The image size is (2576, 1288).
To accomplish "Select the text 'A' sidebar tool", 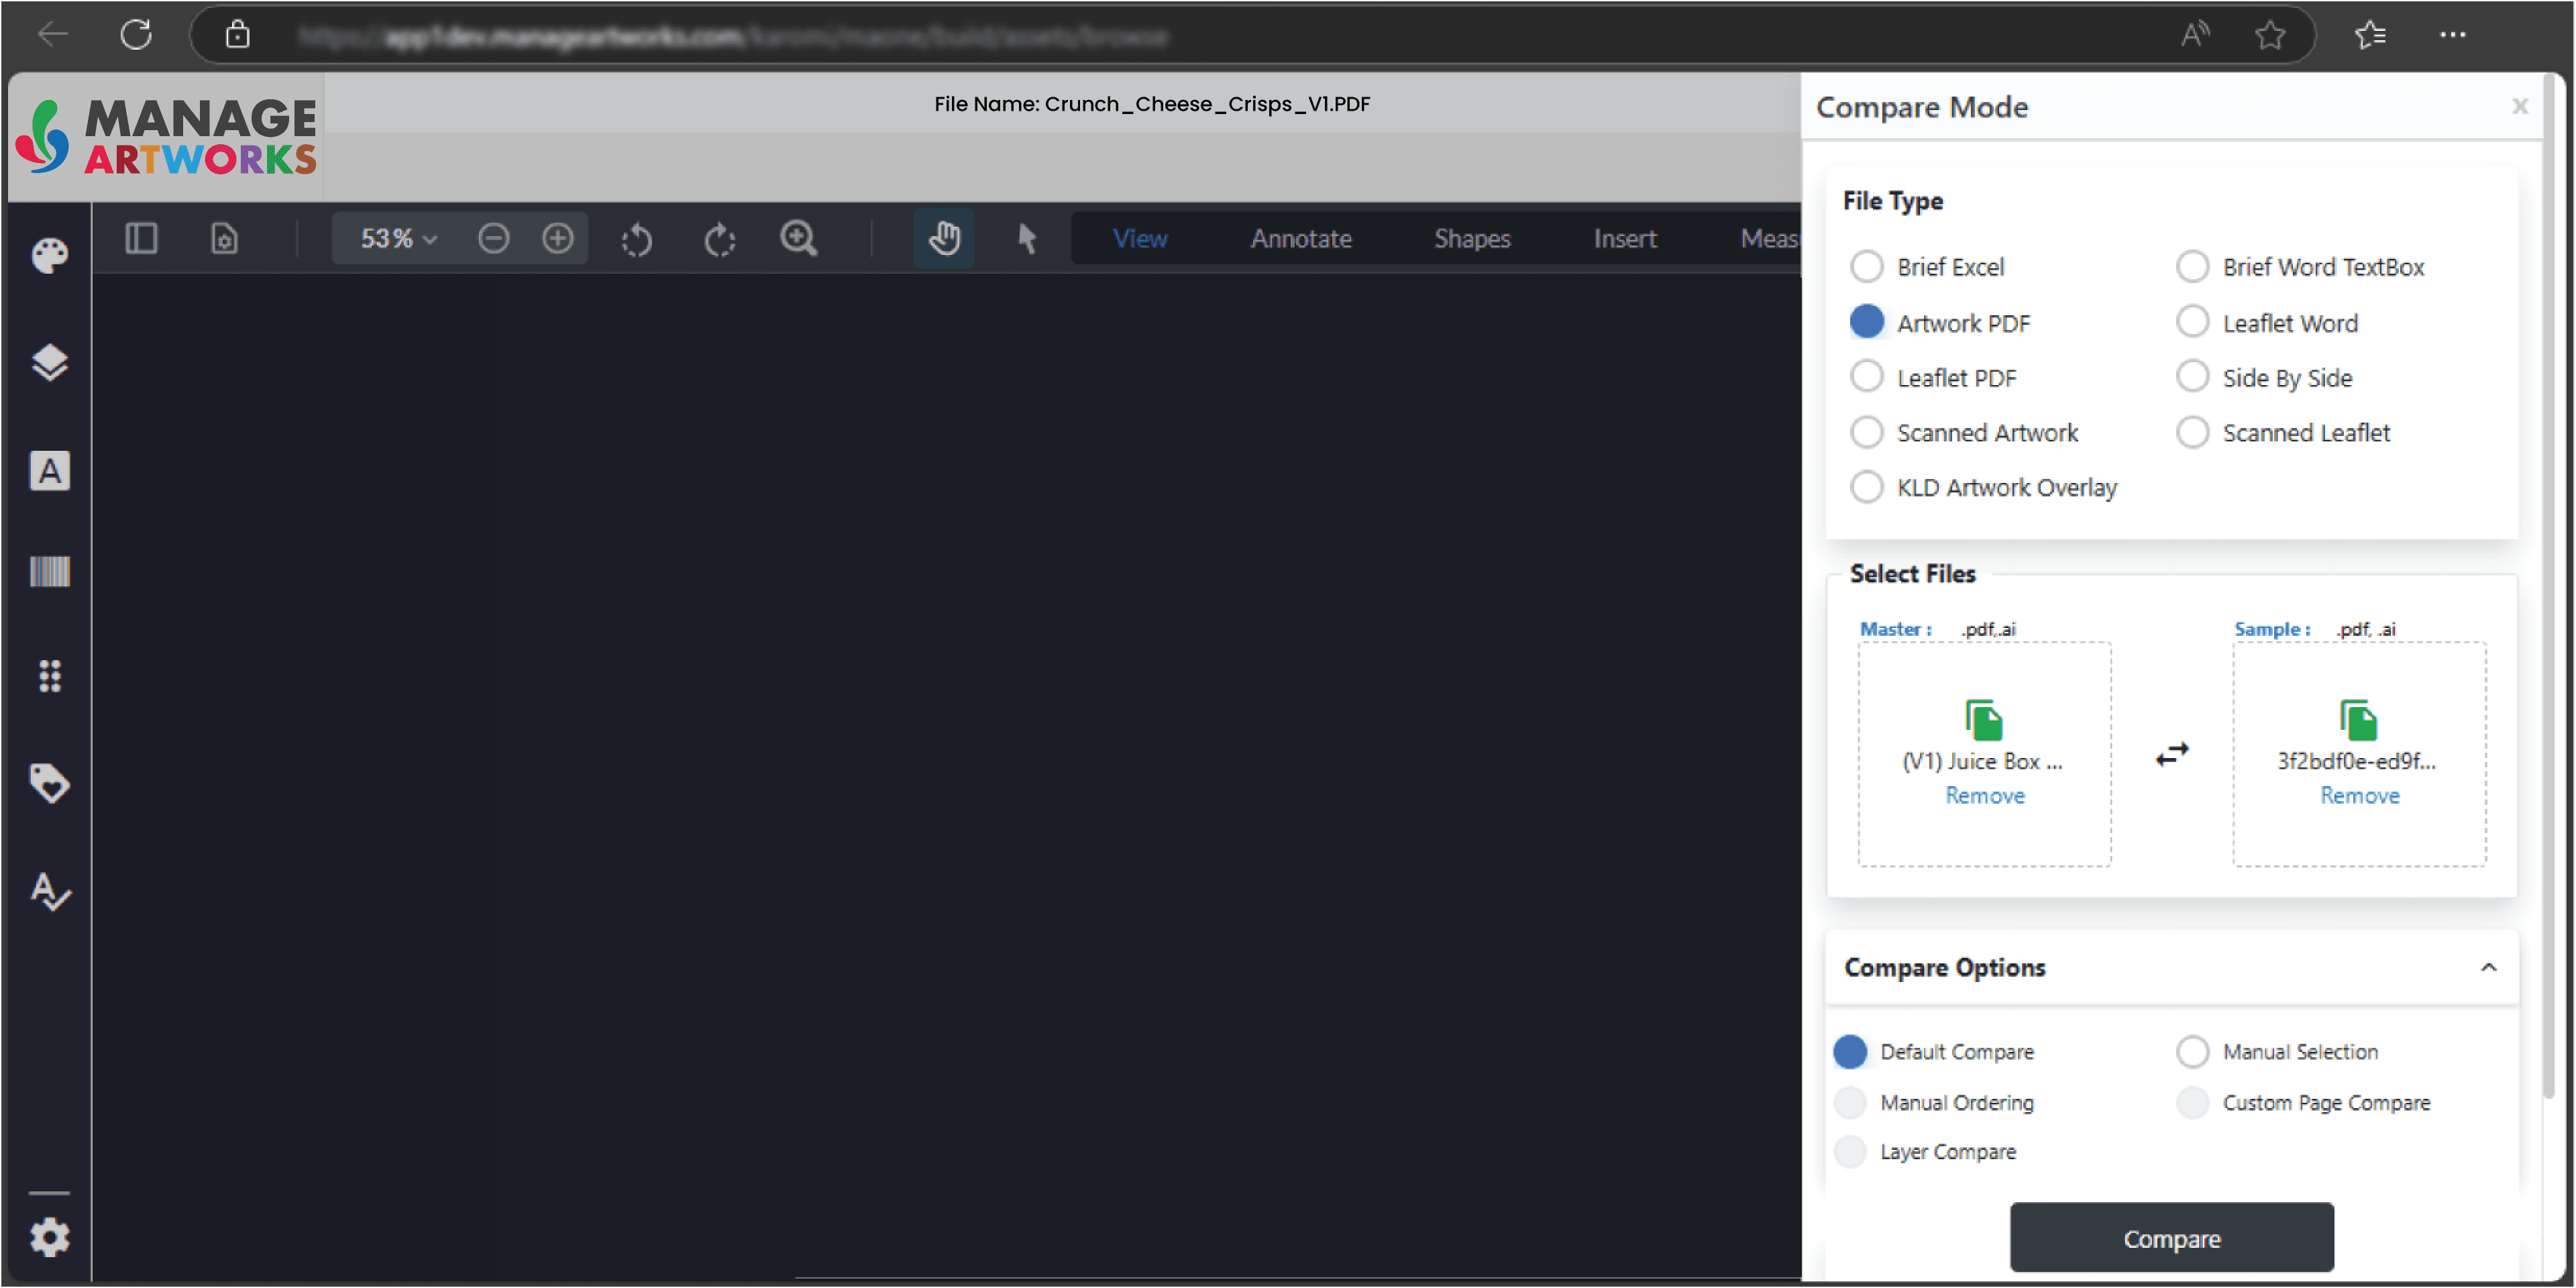I will [x=50, y=470].
